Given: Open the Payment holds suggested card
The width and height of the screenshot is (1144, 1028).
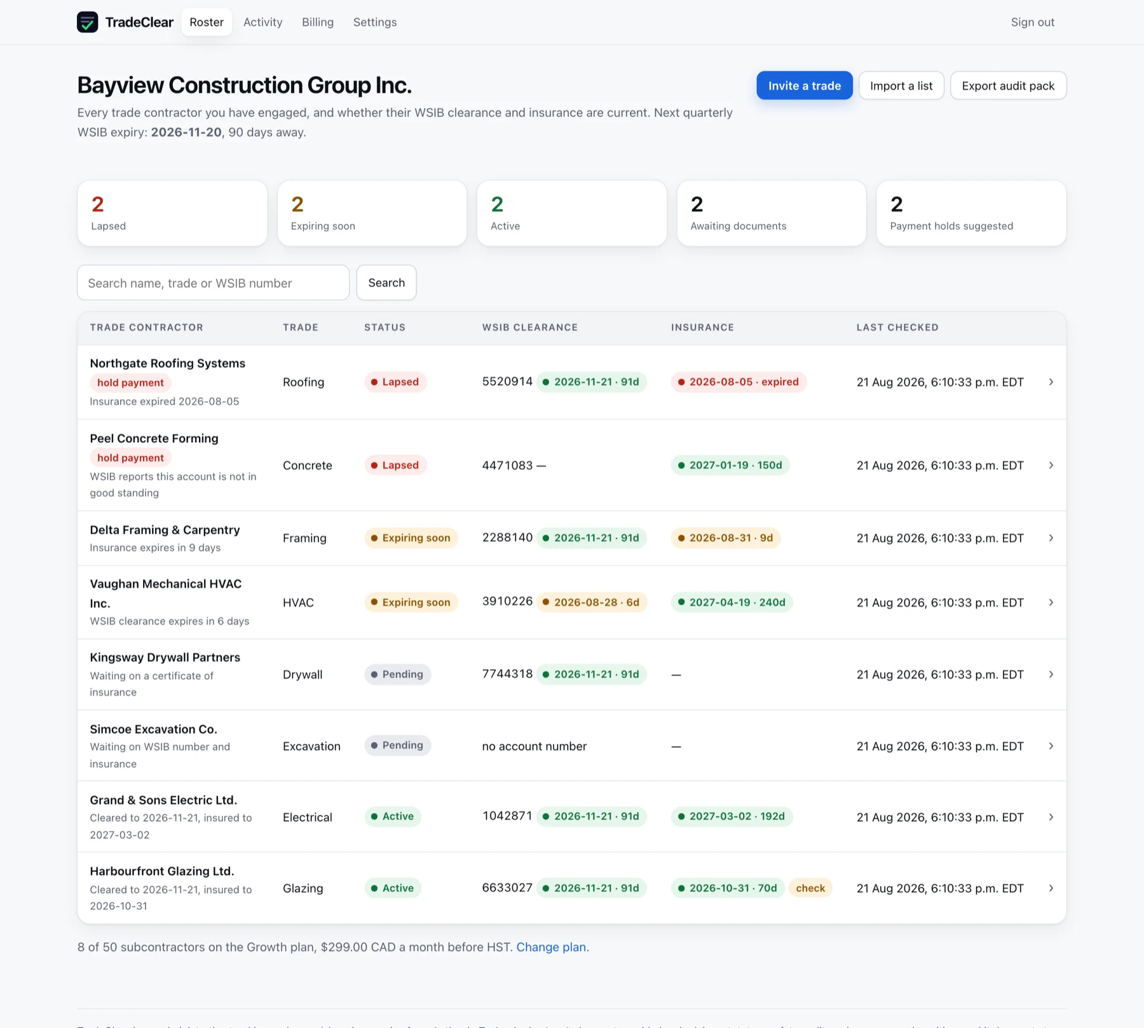Looking at the screenshot, I should click(971, 213).
